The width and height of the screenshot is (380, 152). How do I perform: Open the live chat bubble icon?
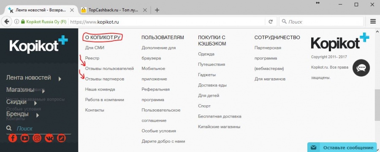point(361,68)
